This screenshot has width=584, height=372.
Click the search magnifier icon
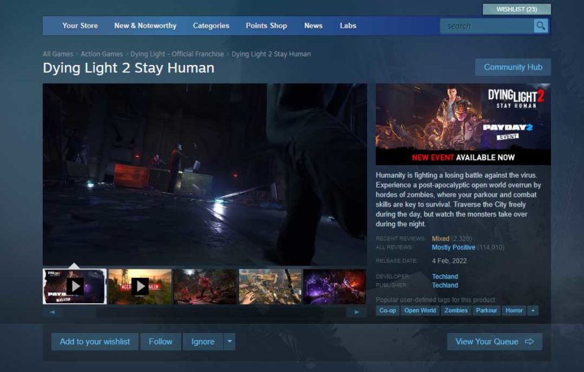tap(541, 26)
